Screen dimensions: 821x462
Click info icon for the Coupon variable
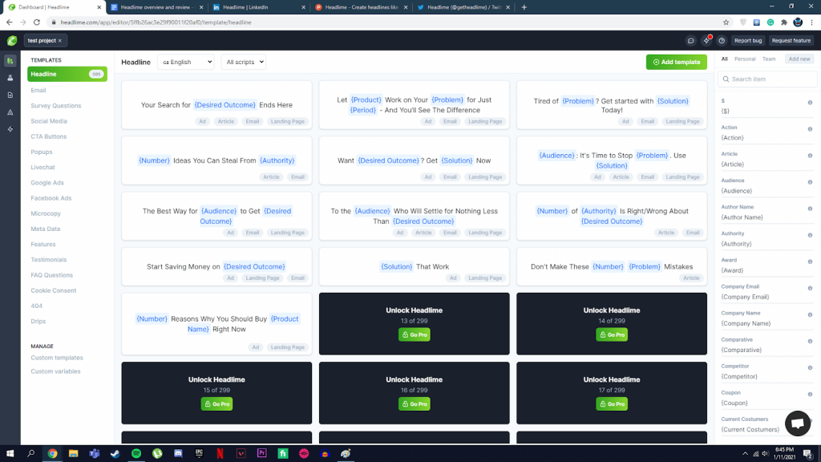coord(810,394)
